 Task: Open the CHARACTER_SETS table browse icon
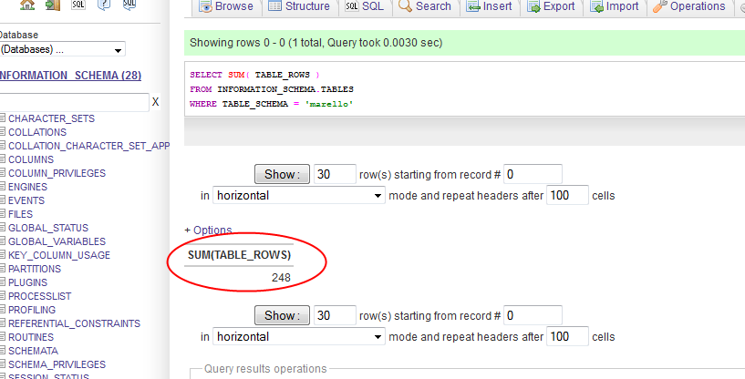pyautogui.click(x=3, y=118)
